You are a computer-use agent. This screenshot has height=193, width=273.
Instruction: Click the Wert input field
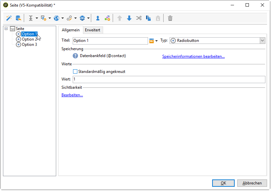tap(169, 80)
